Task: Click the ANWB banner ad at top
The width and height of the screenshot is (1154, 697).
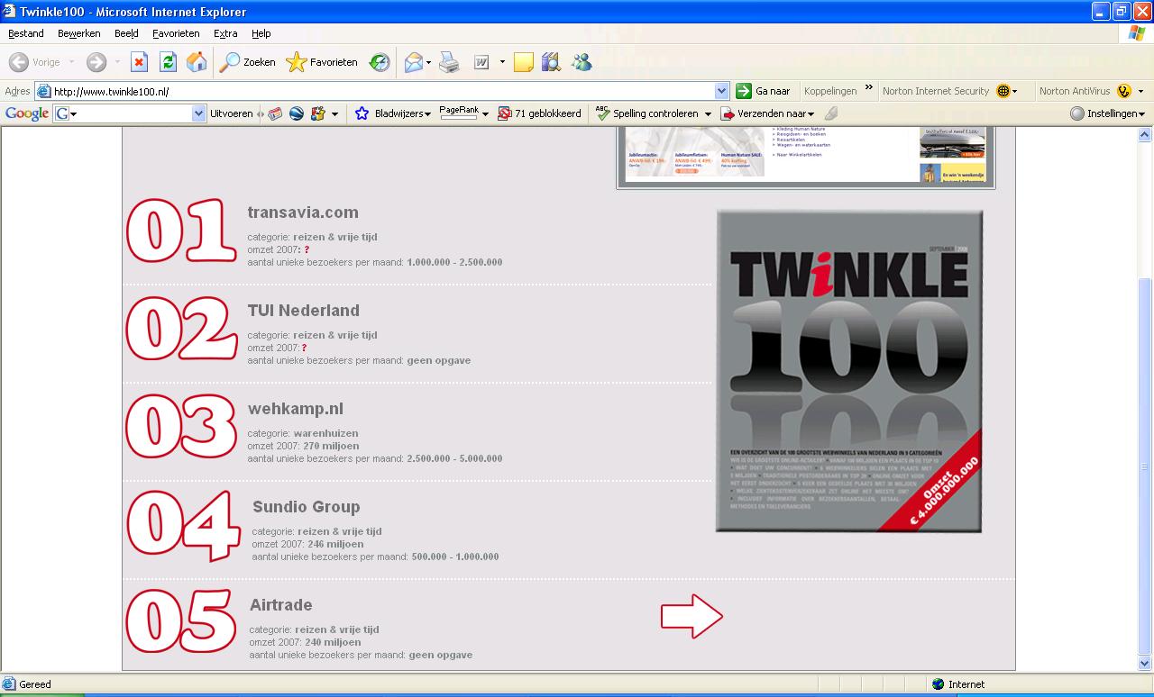Action: [x=806, y=156]
